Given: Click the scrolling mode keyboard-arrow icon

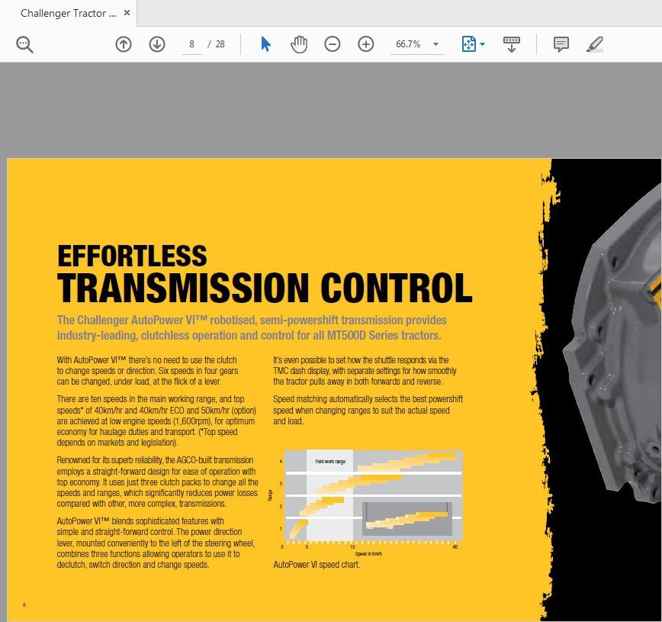Looking at the screenshot, I should (511, 44).
